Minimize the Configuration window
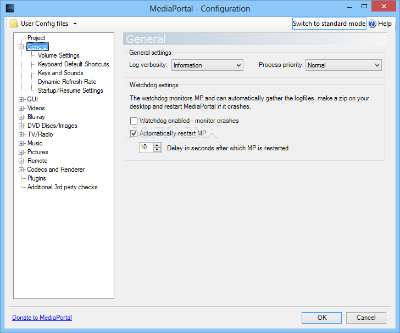Viewport: 400px width, 333px height. pyautogui.click(x=349, y=7)
